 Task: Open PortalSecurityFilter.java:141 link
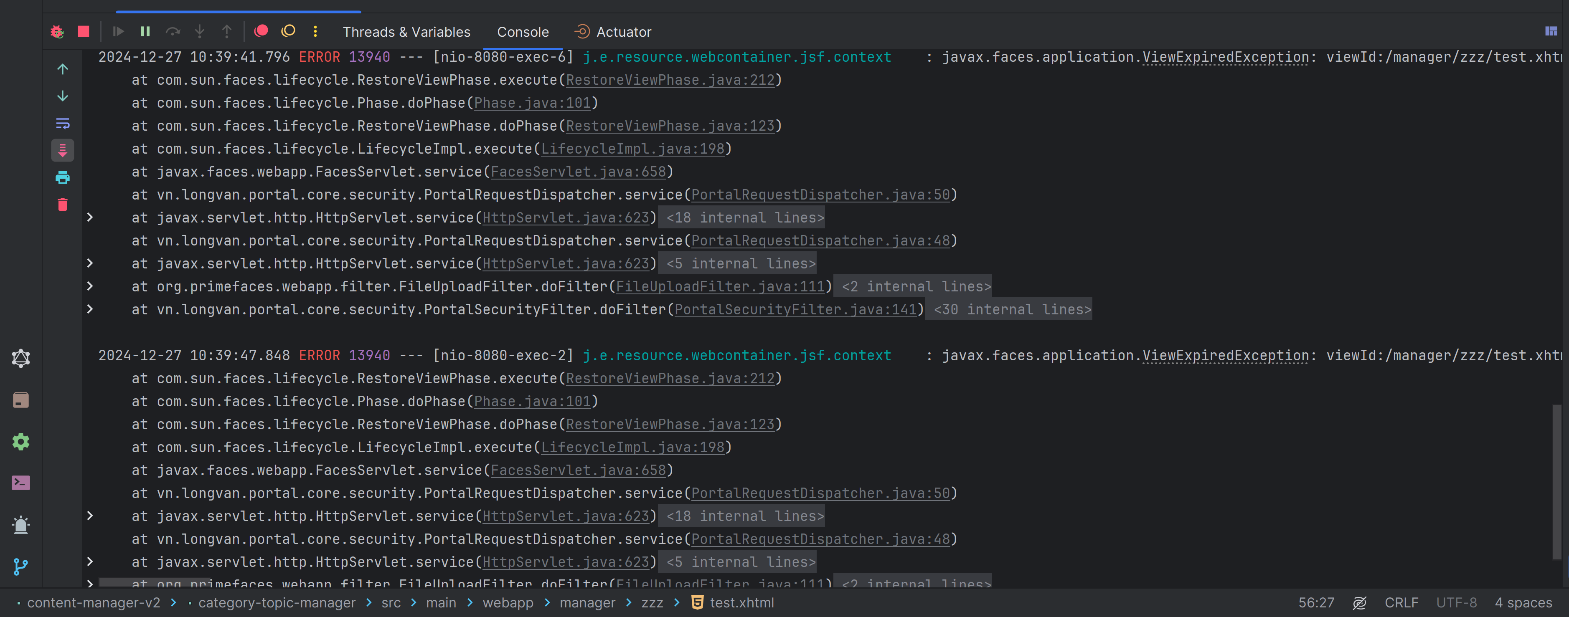pyautogui.click(x=795, y=310)
